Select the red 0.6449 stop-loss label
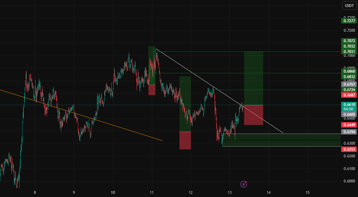This screenshot has height=197, width=358. [349, 125]
